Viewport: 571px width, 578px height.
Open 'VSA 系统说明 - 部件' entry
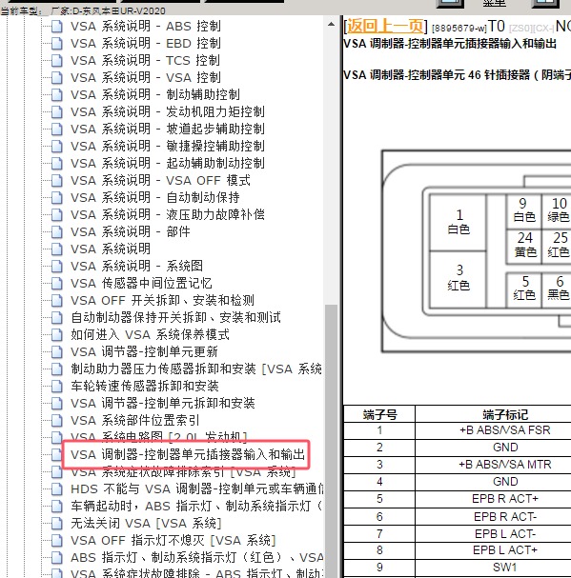[131, 231]
